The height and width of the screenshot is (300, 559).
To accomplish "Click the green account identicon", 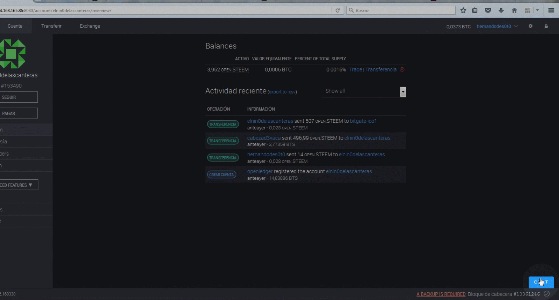I will (12, 54).
